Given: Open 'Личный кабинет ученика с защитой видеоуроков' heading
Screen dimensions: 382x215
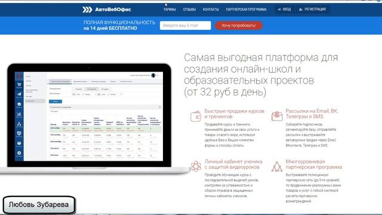Looking at the screenshot, I should click(x=233, y=164).
